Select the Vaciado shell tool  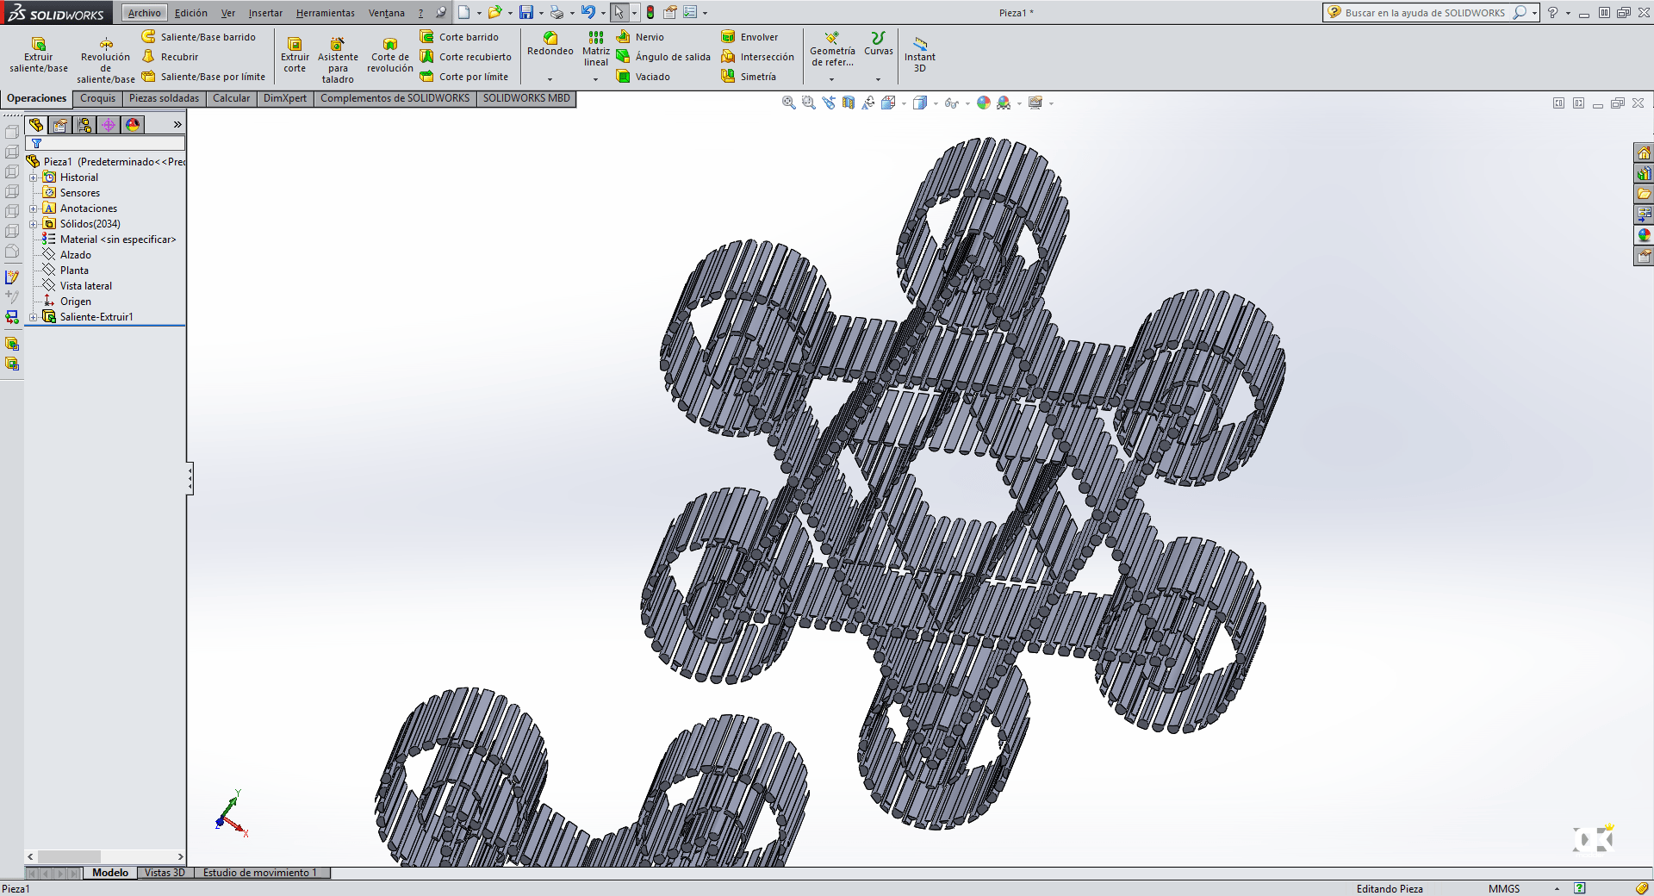pyautogui.click(x=644, y=77)
